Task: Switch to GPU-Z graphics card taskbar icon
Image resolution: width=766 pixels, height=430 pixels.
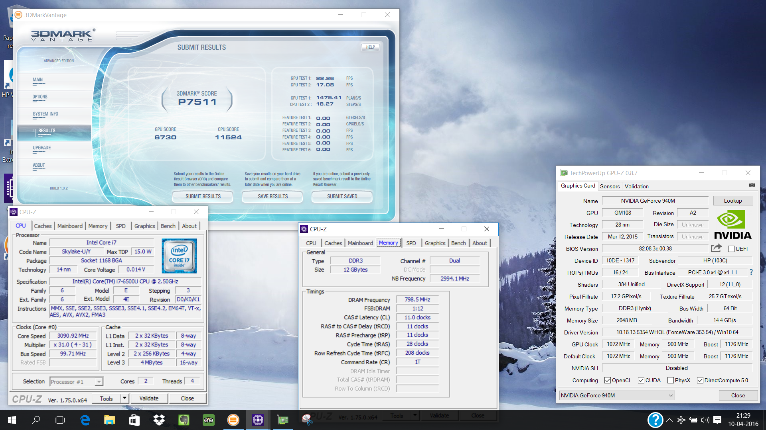Action: coord(282,420)
